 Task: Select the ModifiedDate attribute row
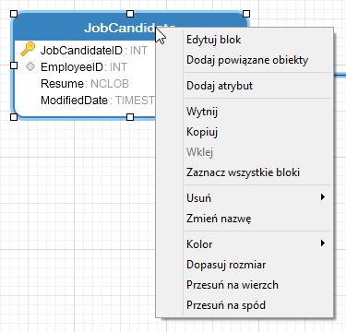click(x=98, y=101)
